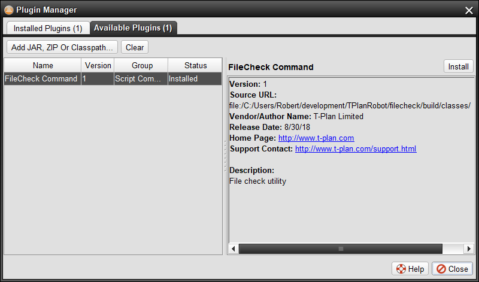The image size is (479, 282).
Task: Click Add JAR, ZIP Or Classpath button
Action: [62, 47]
